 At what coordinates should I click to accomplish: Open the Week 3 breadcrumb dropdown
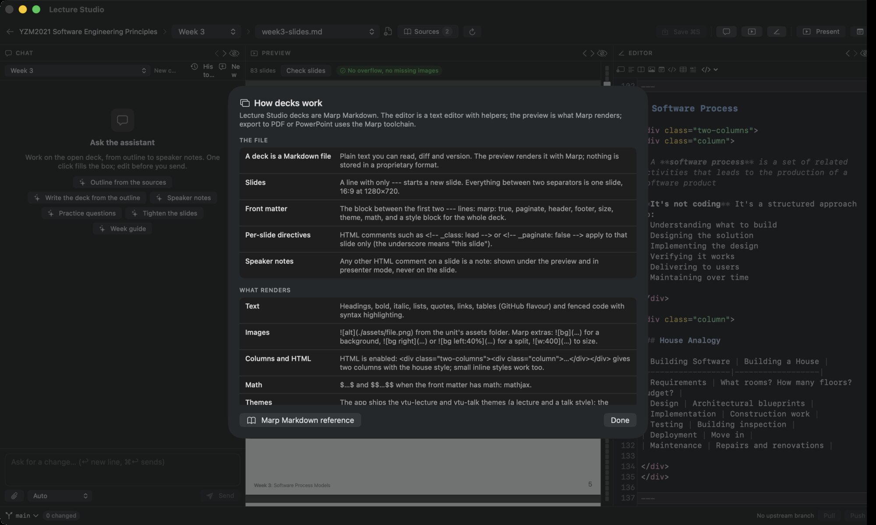pyautogui.click(x=206, y=31)
